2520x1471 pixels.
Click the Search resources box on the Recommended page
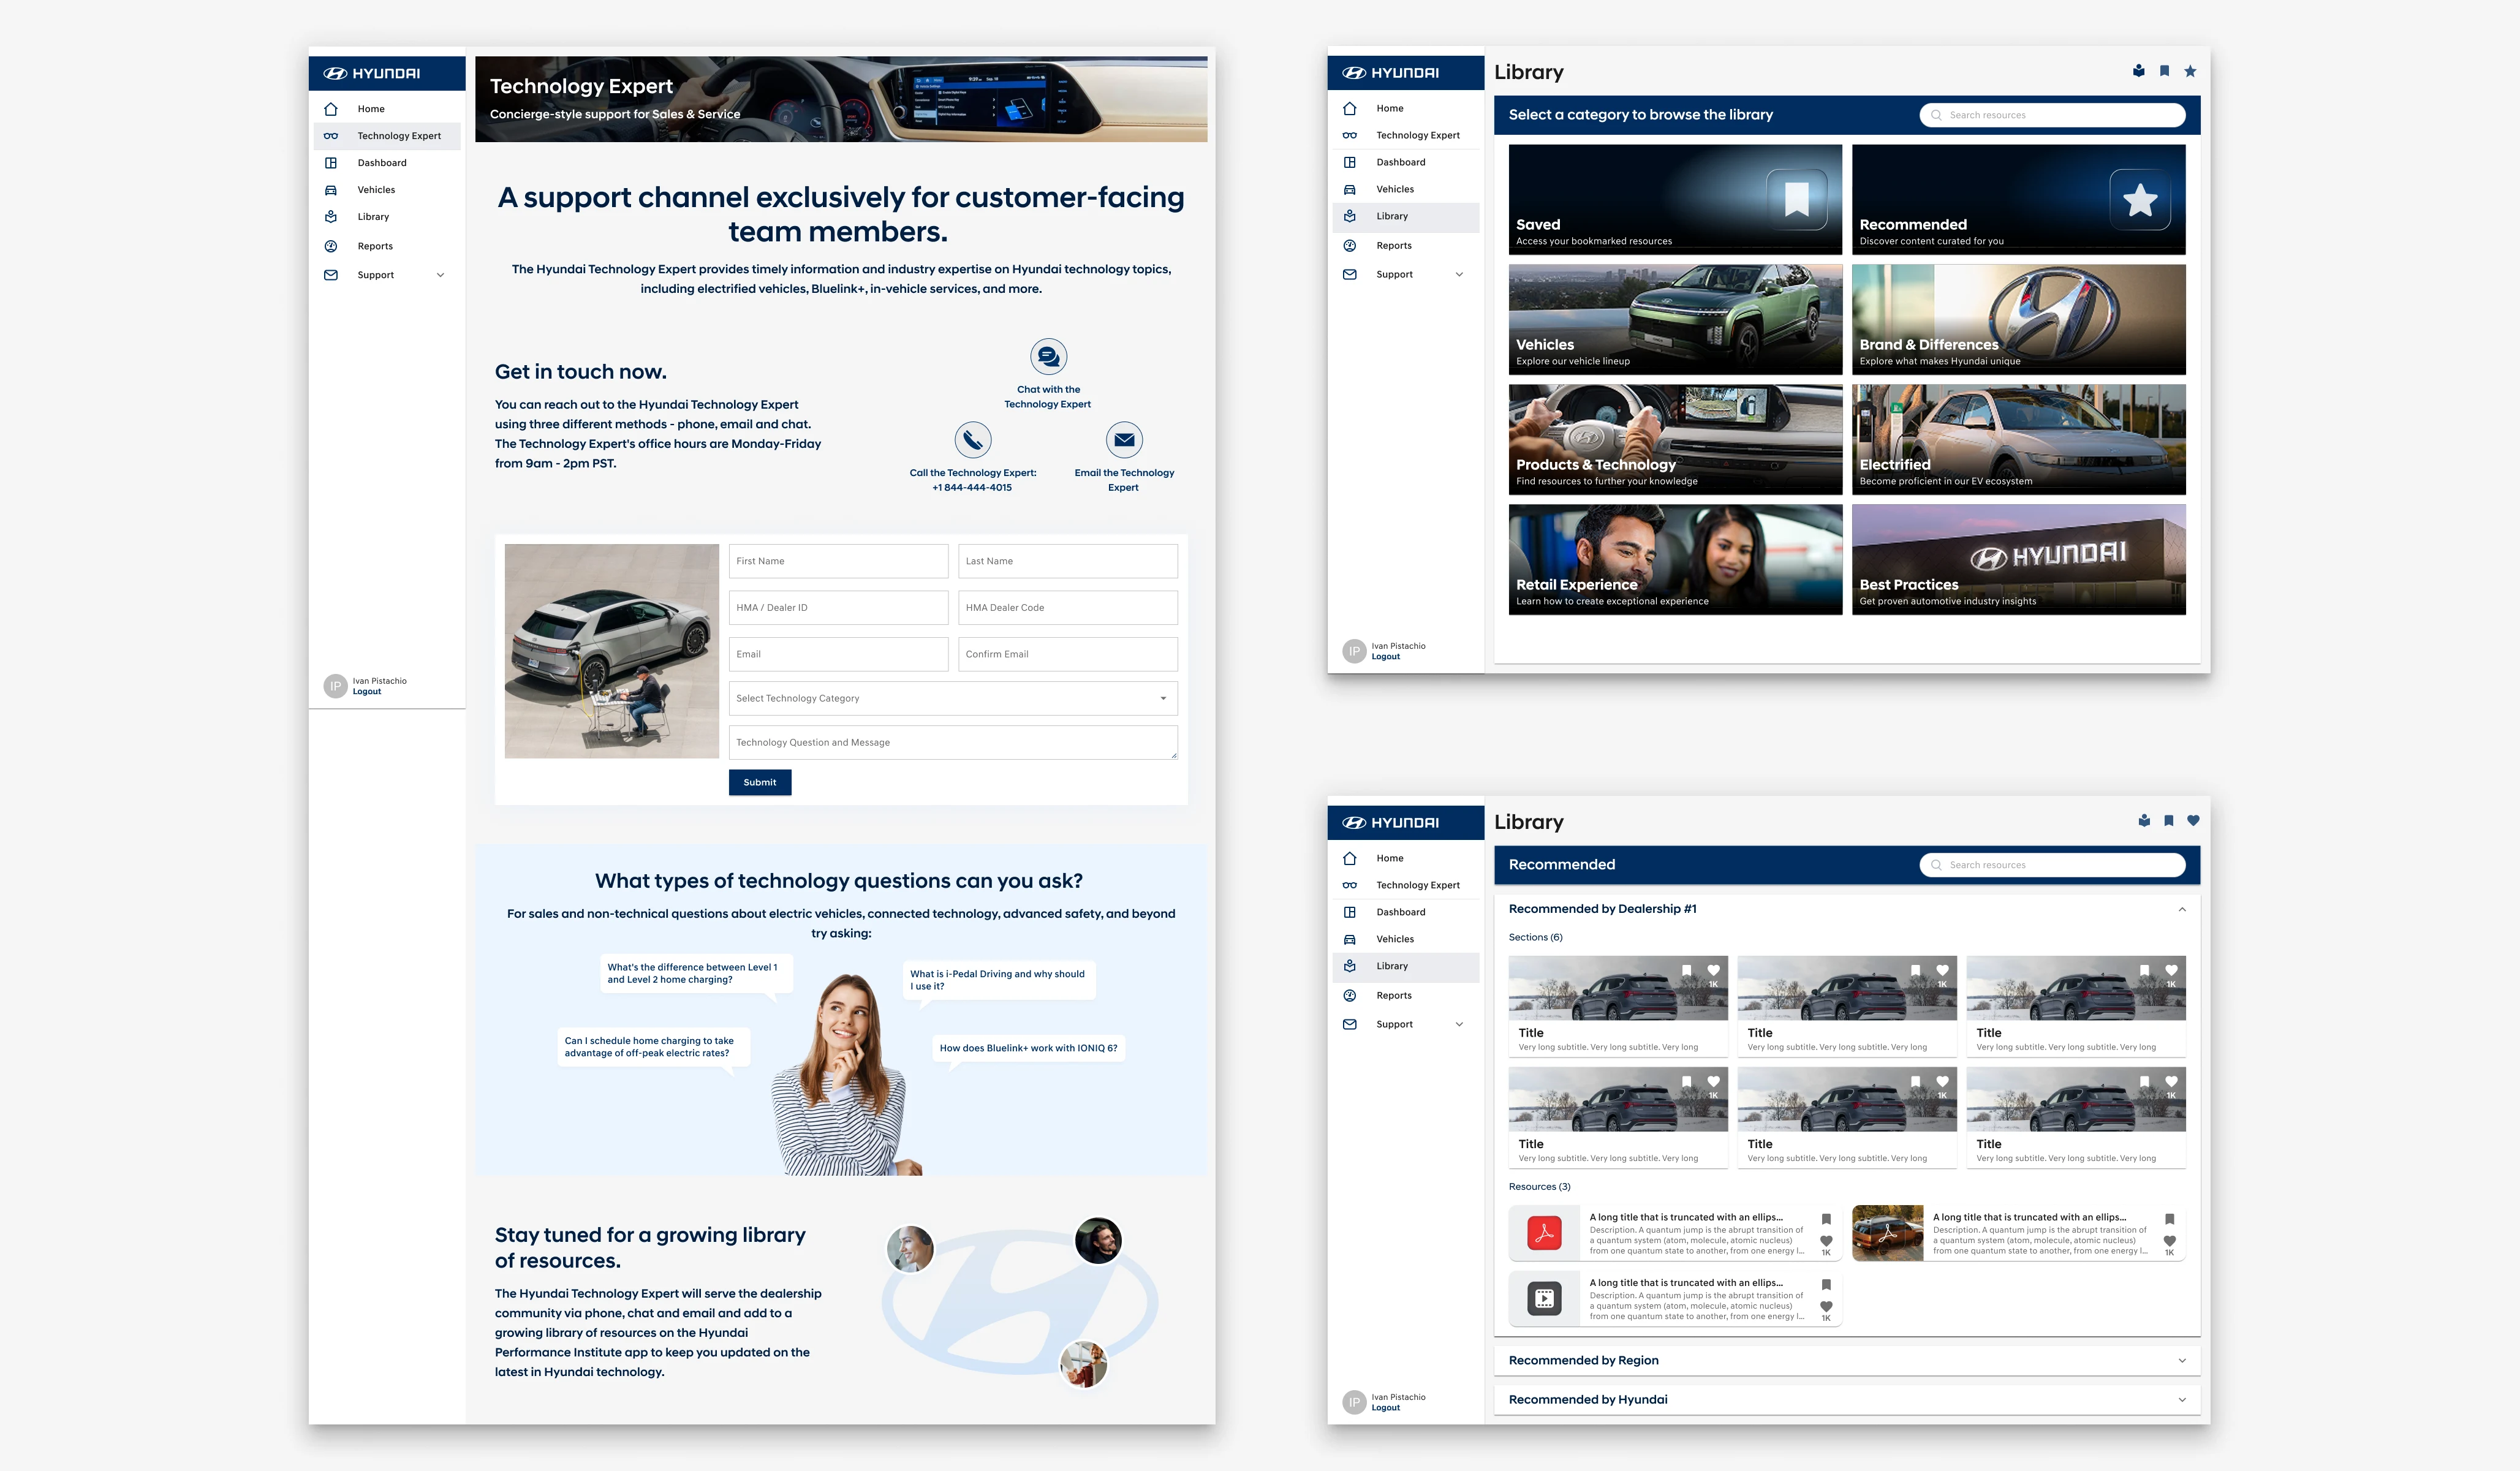click(2052, 865)
